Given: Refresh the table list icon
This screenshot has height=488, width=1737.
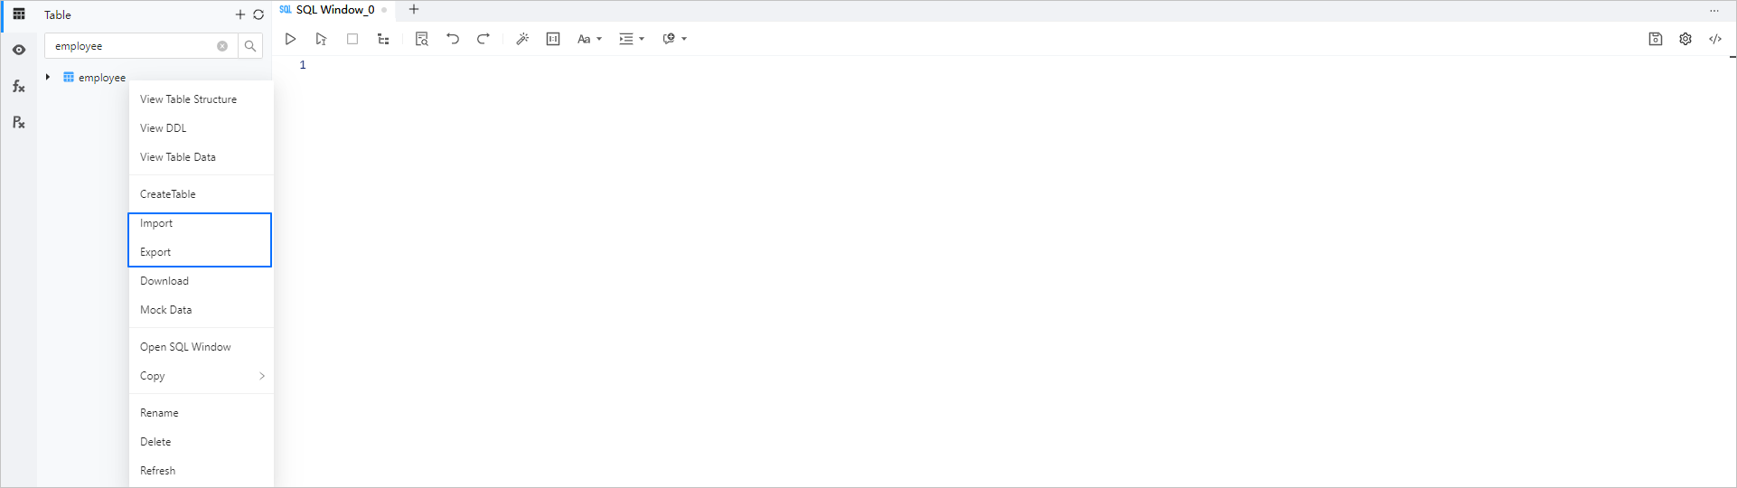Looking at the screenshot, I should (x=258, y=14).
